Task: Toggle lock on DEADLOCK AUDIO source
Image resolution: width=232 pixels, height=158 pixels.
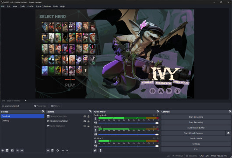Action: [88, 117]
